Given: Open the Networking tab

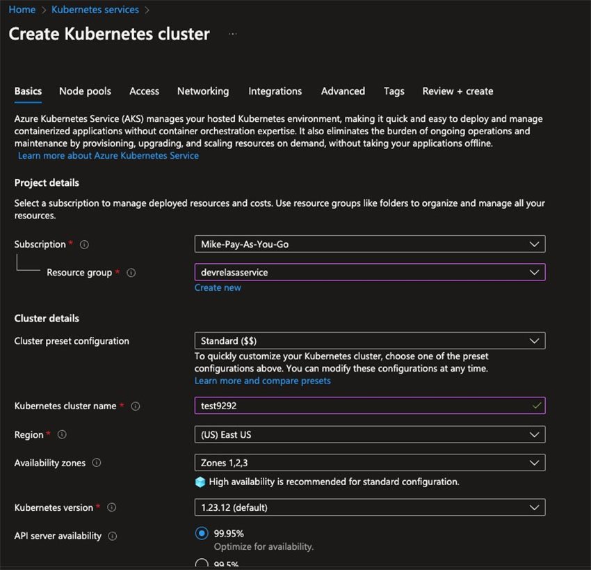Looking at the screenshot, I should 202,91.
